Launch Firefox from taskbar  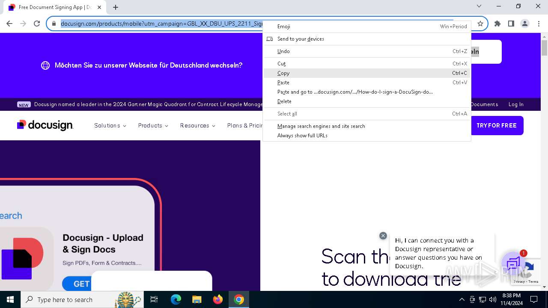pyautogui.click(x=218, y=299)
